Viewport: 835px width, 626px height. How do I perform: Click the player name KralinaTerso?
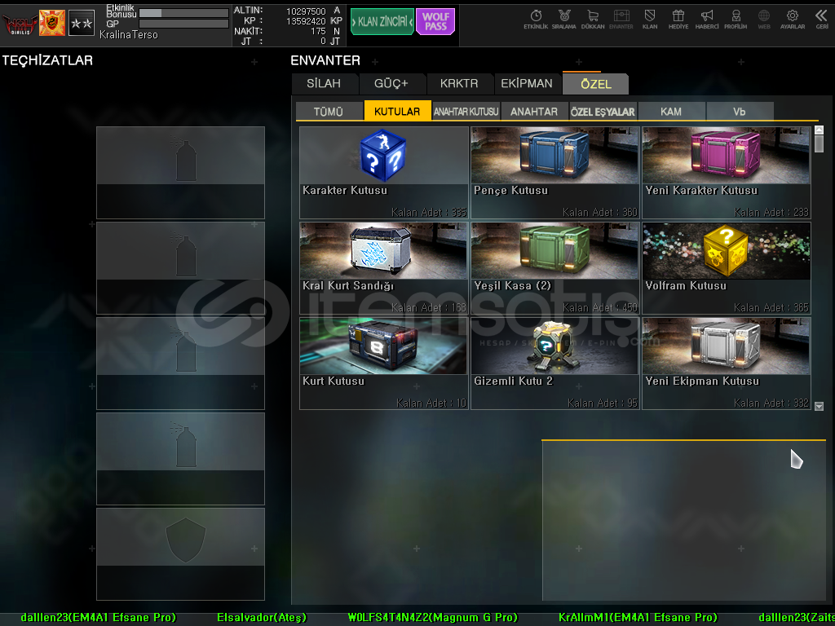pos(129,35)
